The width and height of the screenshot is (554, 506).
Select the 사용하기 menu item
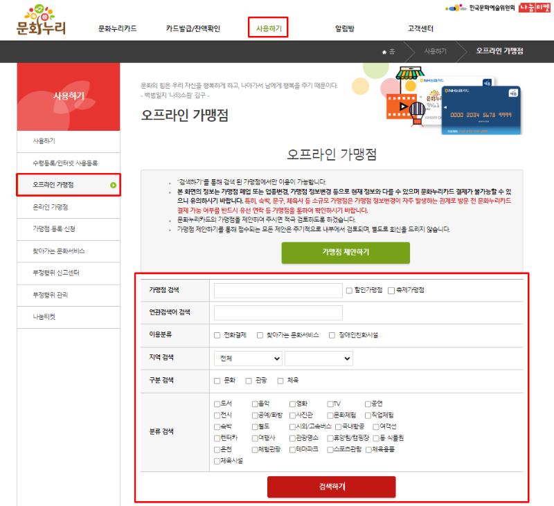click(x=267, y=28)
